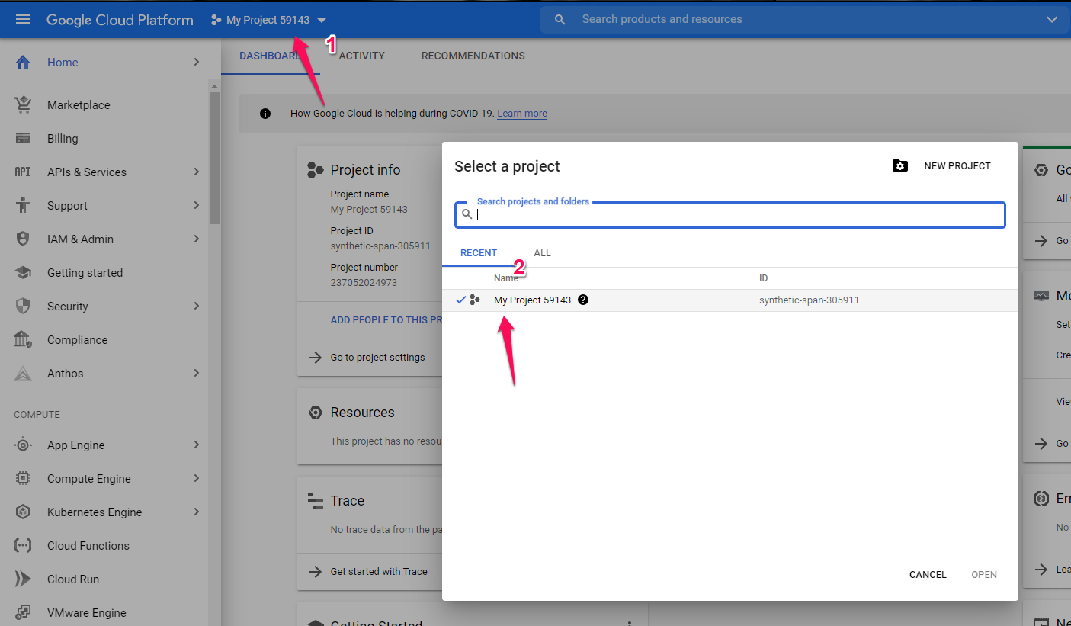The image size is (1071, 626).
Task: Select My Project 59143 row in list
Action: pos(730,300)
